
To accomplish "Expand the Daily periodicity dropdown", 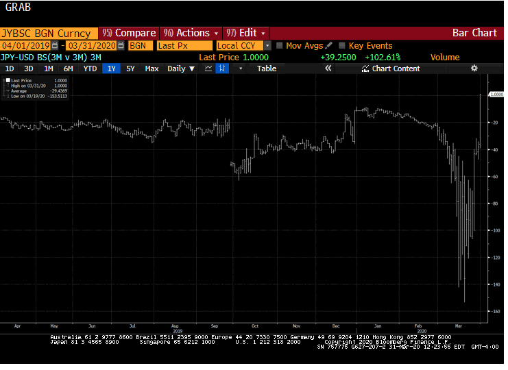I will click(x=192, y=69).
